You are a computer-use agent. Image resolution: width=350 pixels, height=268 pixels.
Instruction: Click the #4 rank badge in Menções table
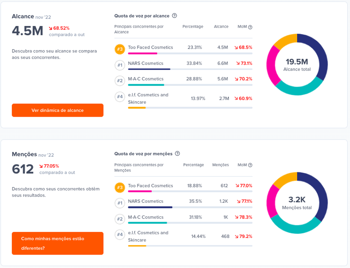pyautogui.click(x=120, y=235)
